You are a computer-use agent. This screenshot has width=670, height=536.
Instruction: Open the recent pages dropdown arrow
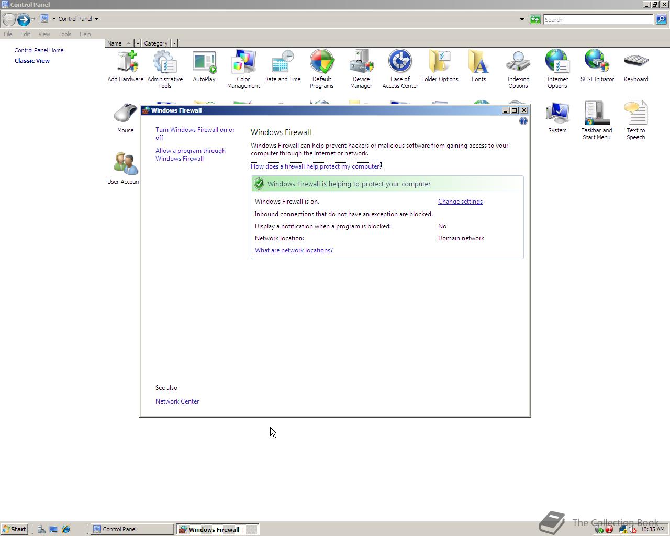click(32, 19)
